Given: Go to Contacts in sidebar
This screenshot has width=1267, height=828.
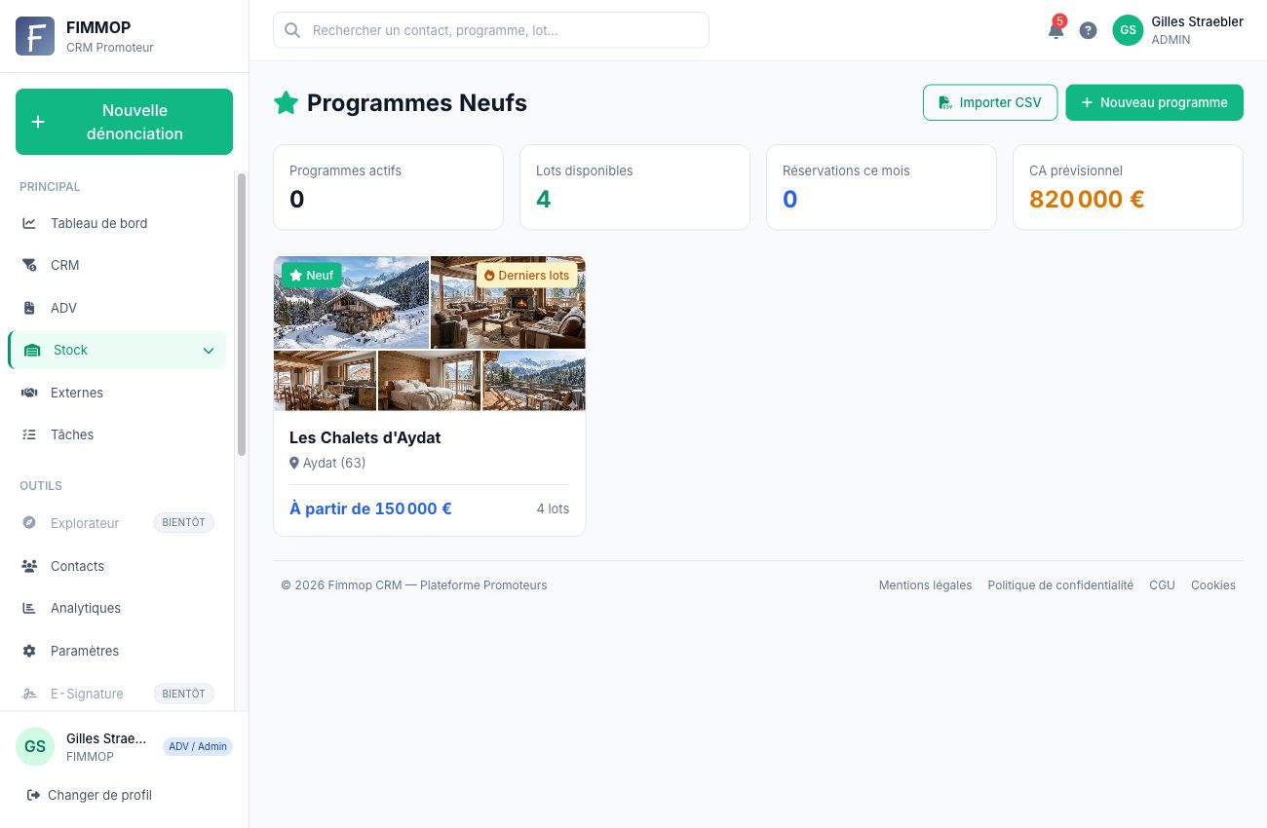Looking at the screenshot, I should tap(117, 566).
